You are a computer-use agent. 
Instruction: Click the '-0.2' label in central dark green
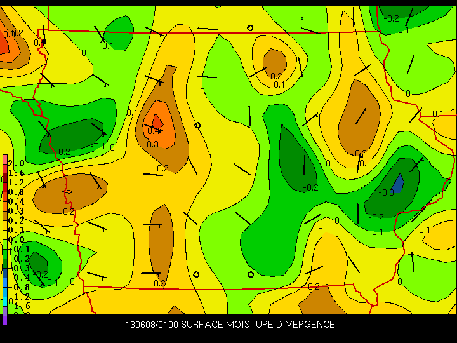pos(310,187)
